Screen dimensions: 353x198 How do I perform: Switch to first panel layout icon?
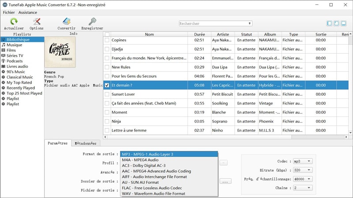pyautogui.click(x=329, y=23)
